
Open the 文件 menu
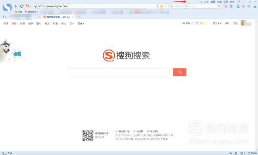pos(206,2)
